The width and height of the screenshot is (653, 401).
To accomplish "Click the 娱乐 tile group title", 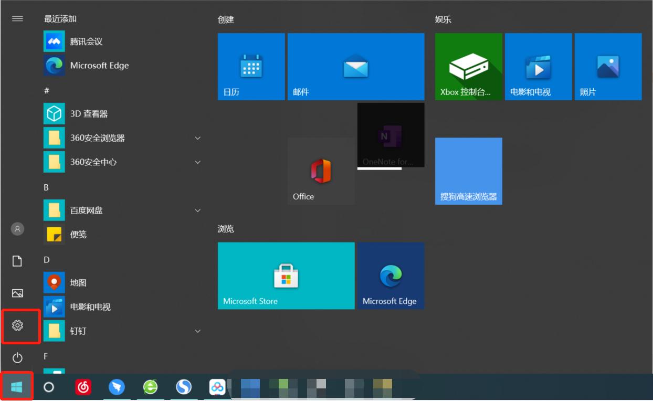I will (x=443, y=19).
